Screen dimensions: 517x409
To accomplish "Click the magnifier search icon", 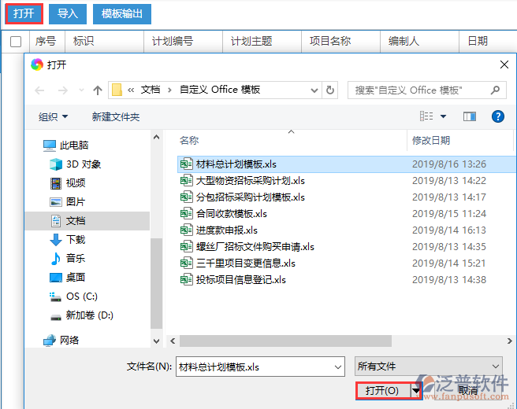I will [495, 90].
